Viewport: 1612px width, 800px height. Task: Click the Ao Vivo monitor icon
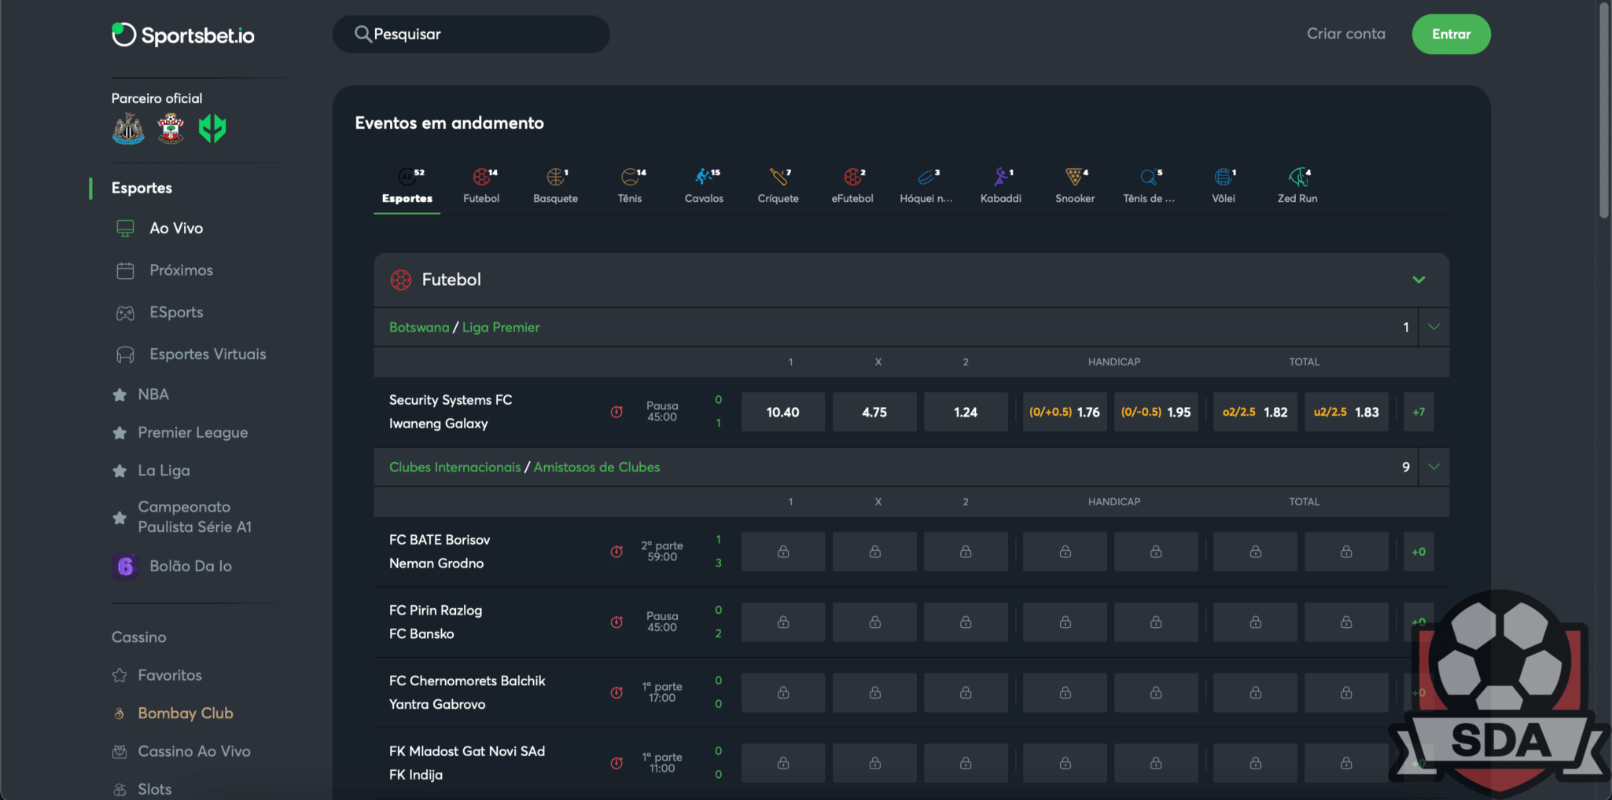125,229
